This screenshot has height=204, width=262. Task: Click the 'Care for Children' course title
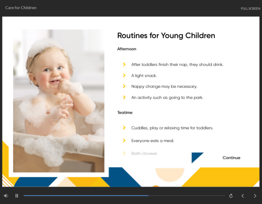pos(21,8)
